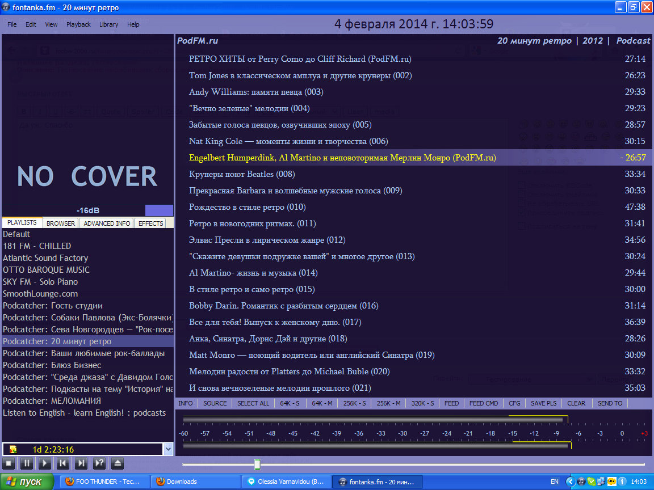Click the seek bar slider handle
Image resolution: width=654 pixels, height=490 pixels.
257,464
